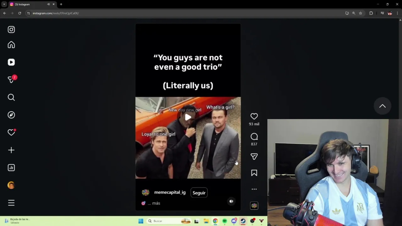Open Google Chrome in the taskbar
Screen dimensions: 402x226
click(x=215, y=221)
